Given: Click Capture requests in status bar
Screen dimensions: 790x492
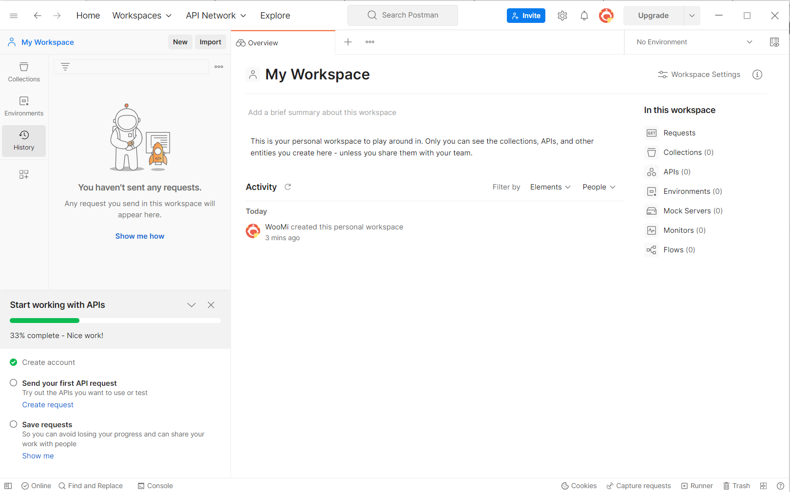Looking at the screenshot, I should (638, 486).
